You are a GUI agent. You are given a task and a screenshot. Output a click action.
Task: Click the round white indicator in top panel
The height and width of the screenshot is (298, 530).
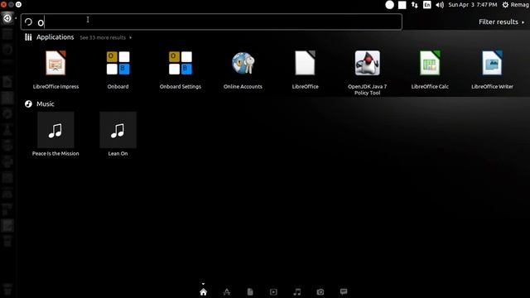390,5
